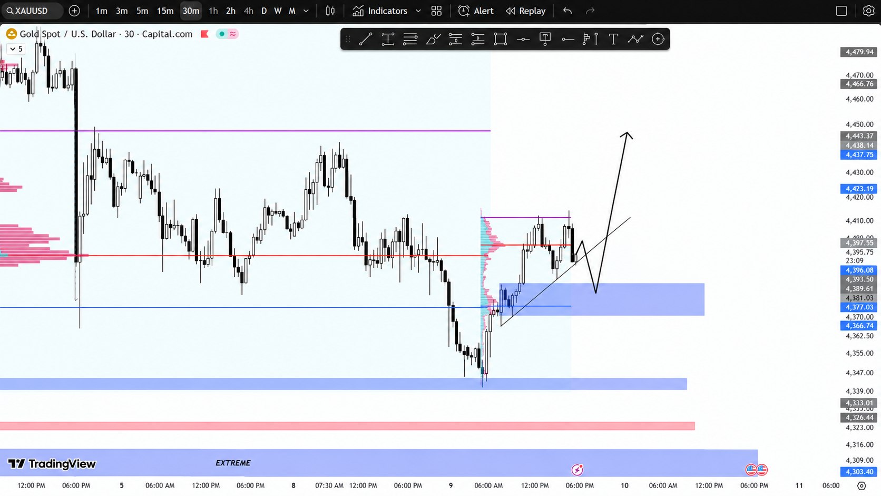Open the indicator templates grid icon

coord(436,11)
